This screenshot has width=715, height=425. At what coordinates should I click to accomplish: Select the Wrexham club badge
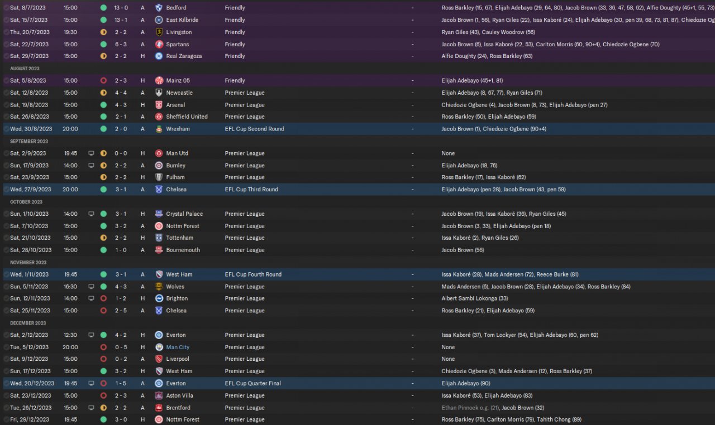click(x=159, y=129)
